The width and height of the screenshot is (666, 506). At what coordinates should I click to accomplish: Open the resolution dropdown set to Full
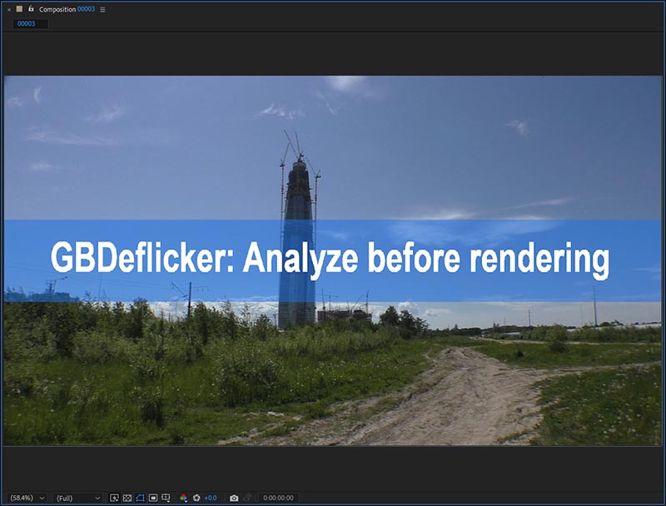[x=78, y=498]
